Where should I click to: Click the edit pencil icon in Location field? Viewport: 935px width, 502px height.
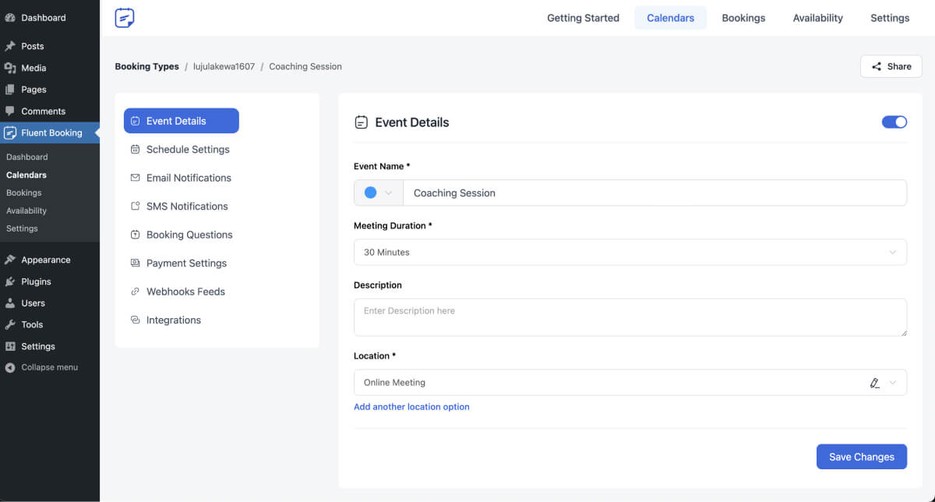point(874,383)
